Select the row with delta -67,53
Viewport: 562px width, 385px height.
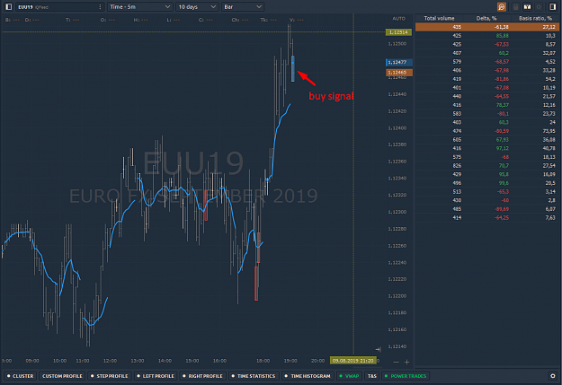point(487,44)
